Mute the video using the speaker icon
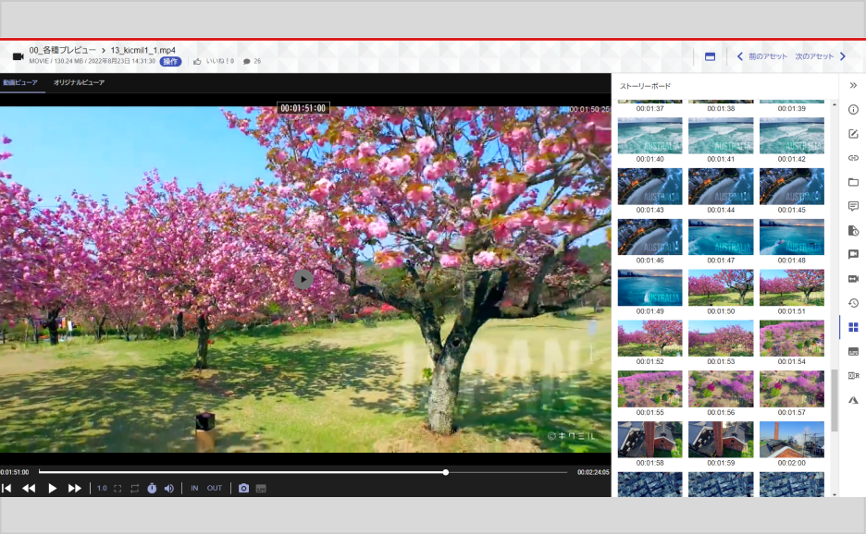866x534 pixels. coord(169,488)
